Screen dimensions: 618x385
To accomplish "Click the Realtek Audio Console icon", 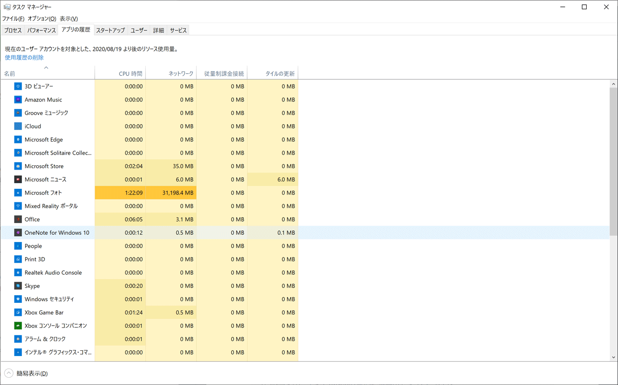I will pyautogui.click(x=18, y=272).
